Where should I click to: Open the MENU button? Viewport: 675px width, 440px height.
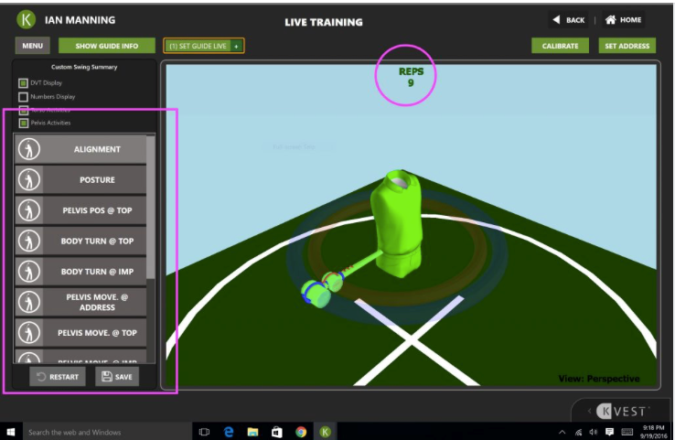33,46
